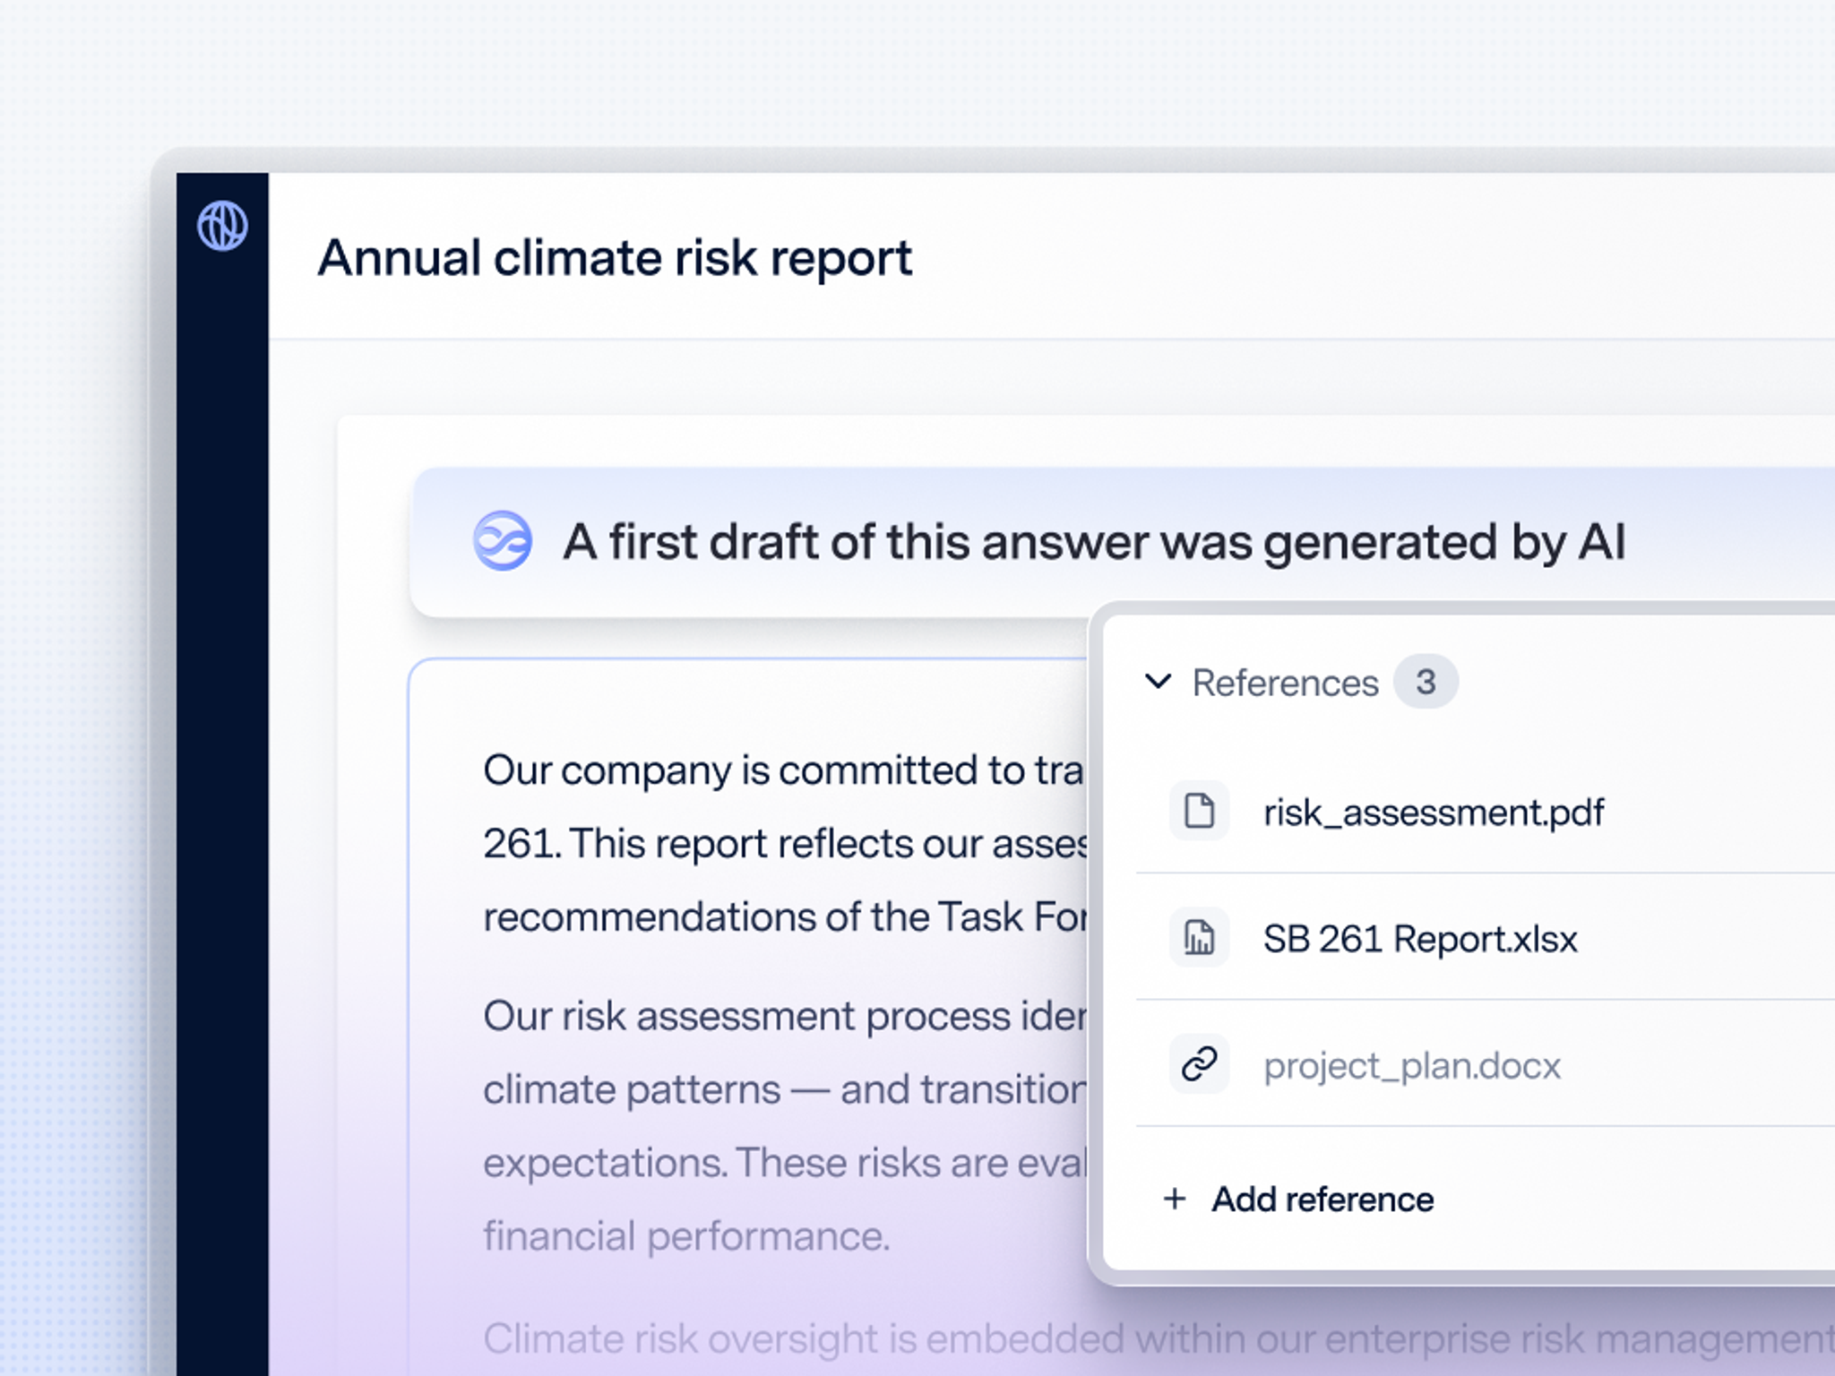Click the spreadsheet icon beside SB 261 Report

pos(1199,938)
